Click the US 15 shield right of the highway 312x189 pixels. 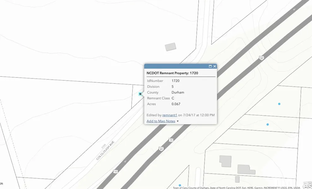[x=171, y=140]
